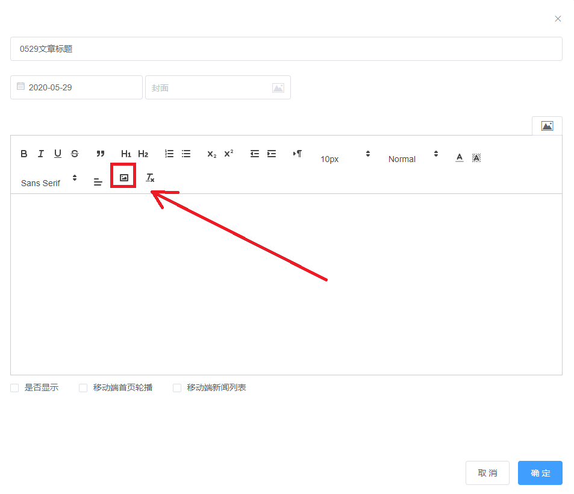Insert a blockquote

click(101, 154)
